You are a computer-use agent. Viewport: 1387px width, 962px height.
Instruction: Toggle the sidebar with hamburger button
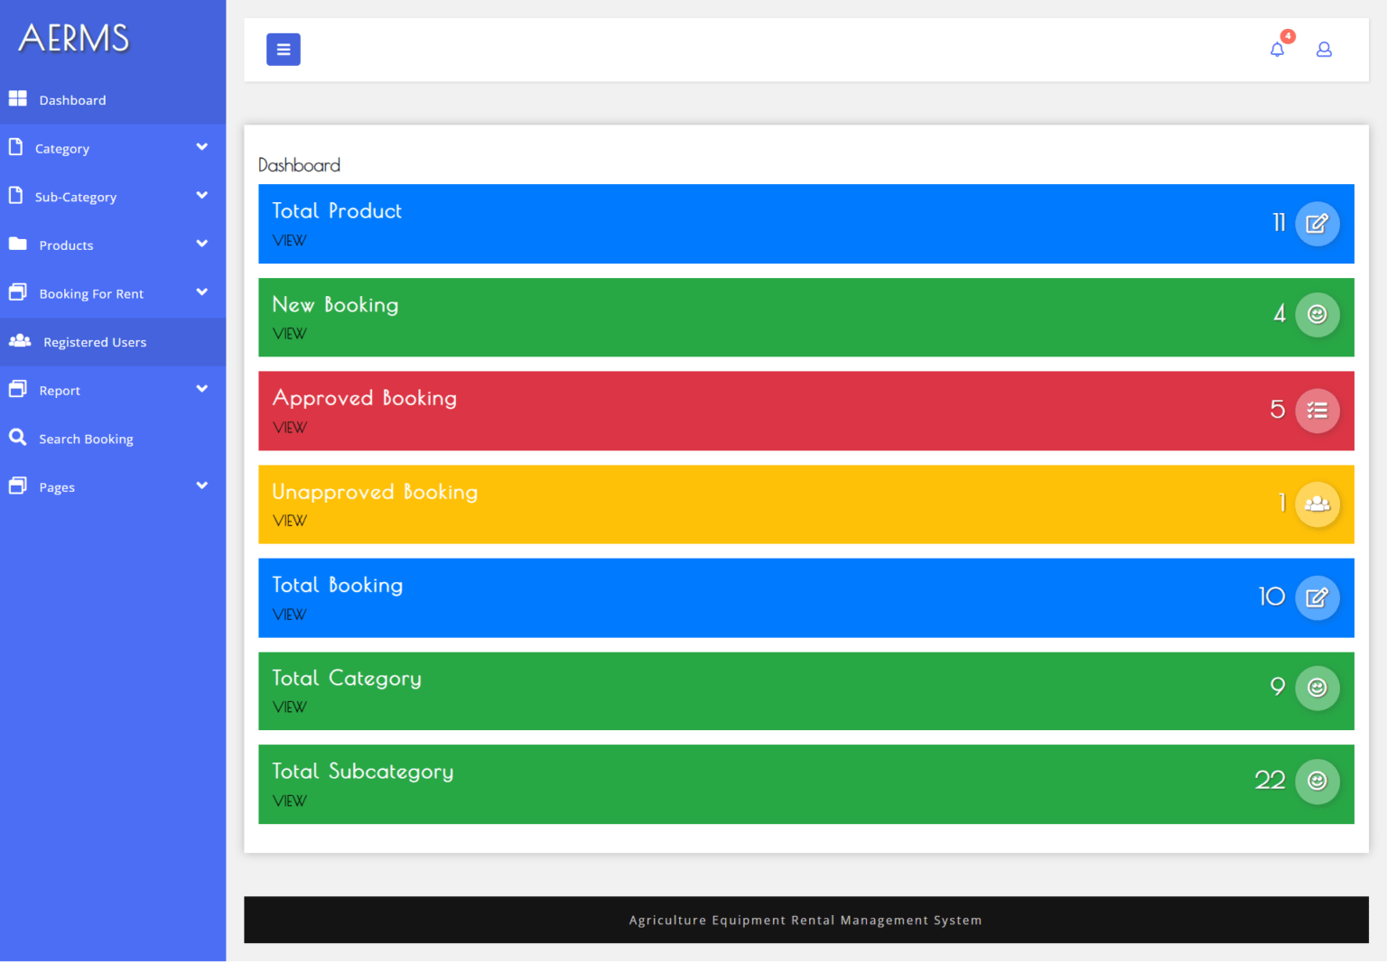pyautogui.click(x=283, y=50)
